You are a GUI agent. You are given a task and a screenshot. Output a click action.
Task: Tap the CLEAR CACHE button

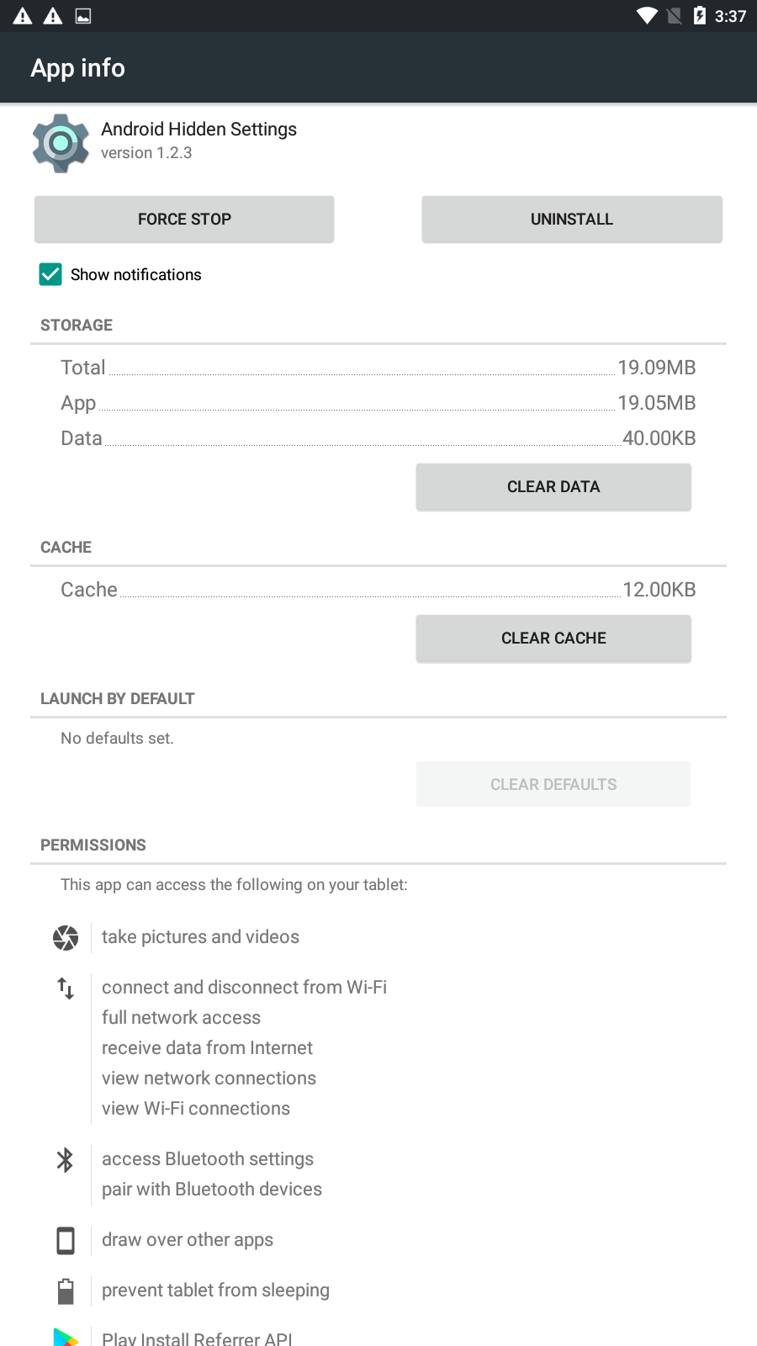click(553, 639)
